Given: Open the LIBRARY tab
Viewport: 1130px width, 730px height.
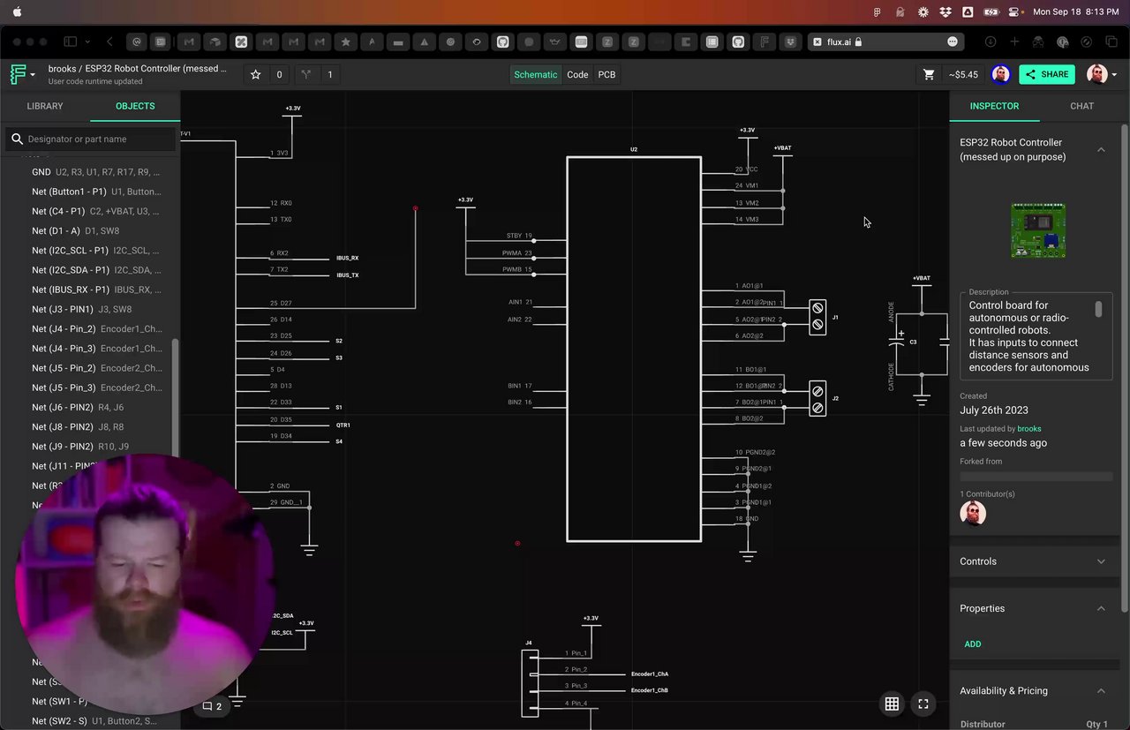Looking at the screenshot, I should coord(45,106).
